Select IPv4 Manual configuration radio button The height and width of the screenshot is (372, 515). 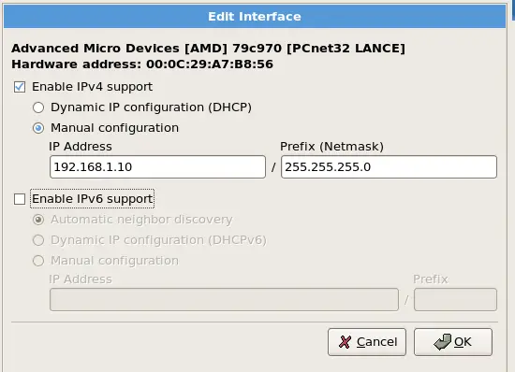38,128
